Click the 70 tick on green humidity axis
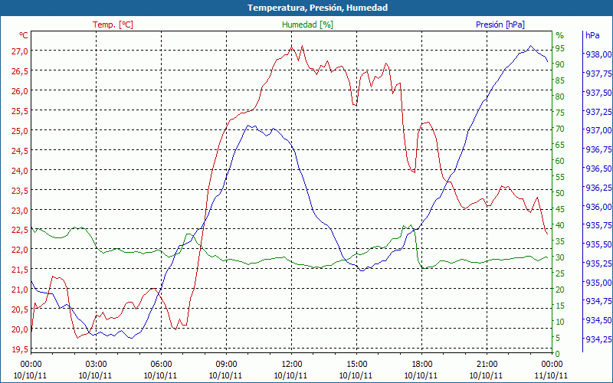Image resolution: width=613 pixels, height=383 pixels. [x=560, y=129]
